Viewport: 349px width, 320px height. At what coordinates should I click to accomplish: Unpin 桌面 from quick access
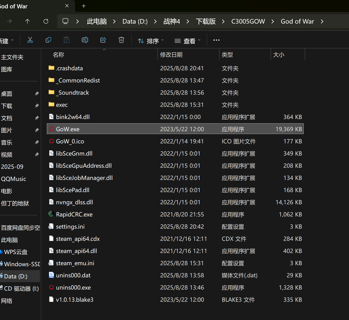pyautogui.click(x=37, y=94)
